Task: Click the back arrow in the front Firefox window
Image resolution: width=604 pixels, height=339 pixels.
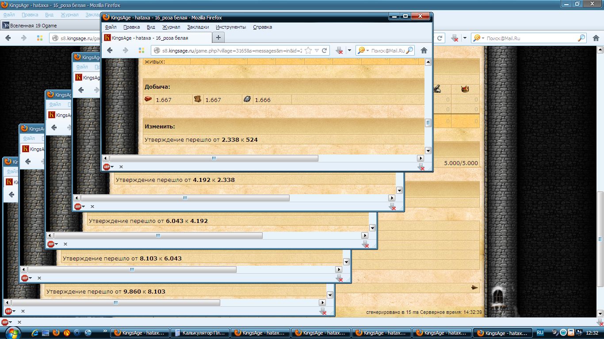Action: point(110,50)
